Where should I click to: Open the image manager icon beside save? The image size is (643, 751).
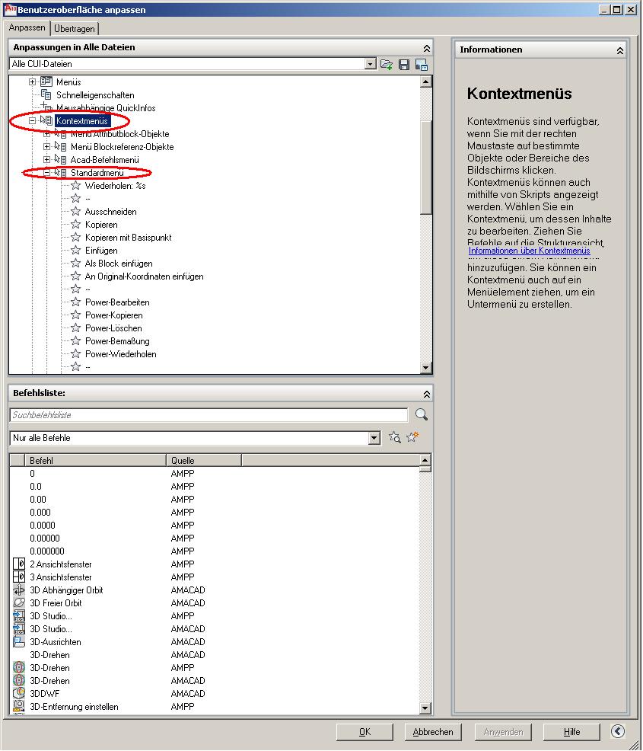click(422, 65)
